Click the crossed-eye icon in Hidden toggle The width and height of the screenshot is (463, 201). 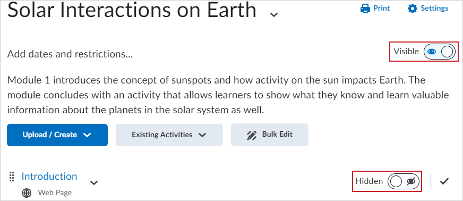click(x=411, y=181)
